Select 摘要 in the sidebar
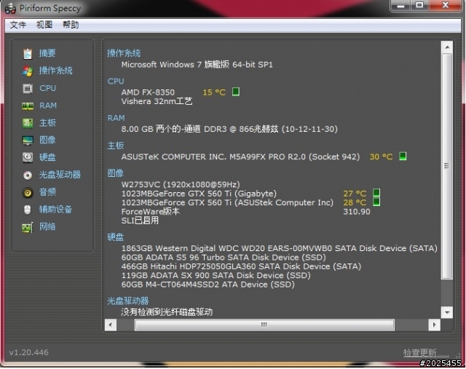The height and width of the screenshot is (369, 466). click(47, 53)
